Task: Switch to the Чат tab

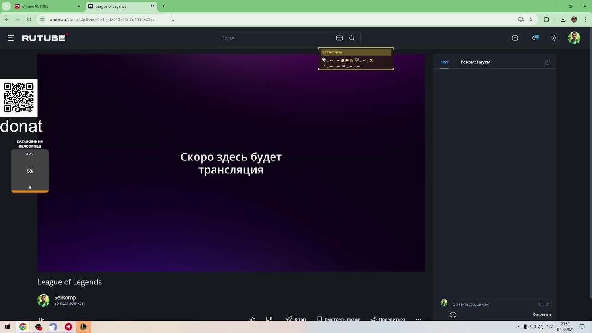Action: tap(444, 62)
